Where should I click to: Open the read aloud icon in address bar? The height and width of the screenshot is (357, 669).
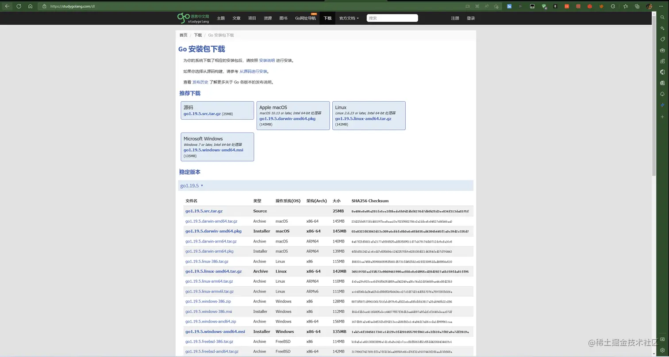pos(487,6)
